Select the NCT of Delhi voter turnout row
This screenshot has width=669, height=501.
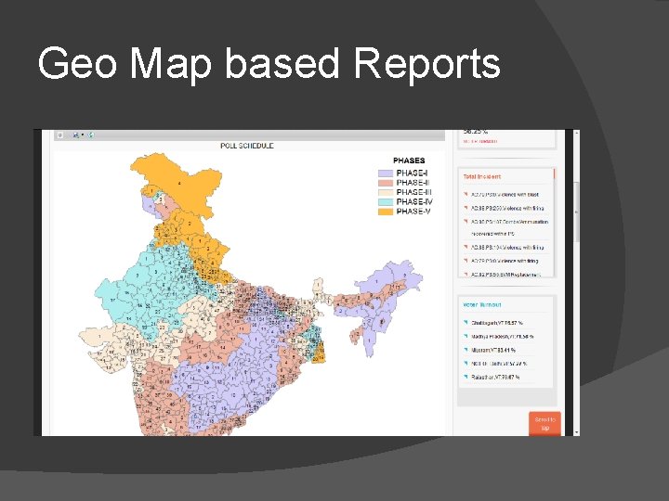(499, 364)
